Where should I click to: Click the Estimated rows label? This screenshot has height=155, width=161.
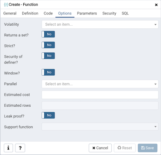tap(17, 105)
